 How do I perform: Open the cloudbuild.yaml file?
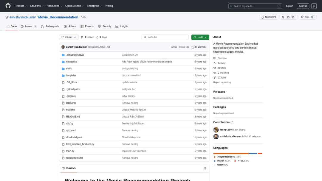[x=74, y=137]
